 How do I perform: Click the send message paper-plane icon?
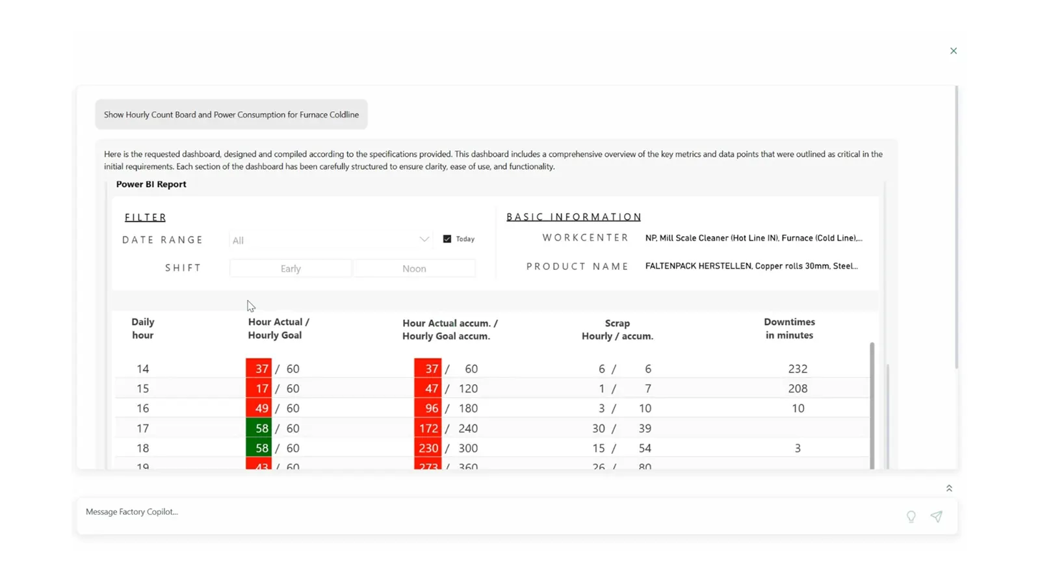(936, 516)
